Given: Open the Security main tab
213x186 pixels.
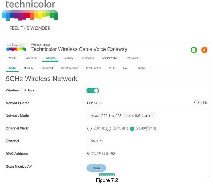Looking at the screenshot, I should 68,58.
